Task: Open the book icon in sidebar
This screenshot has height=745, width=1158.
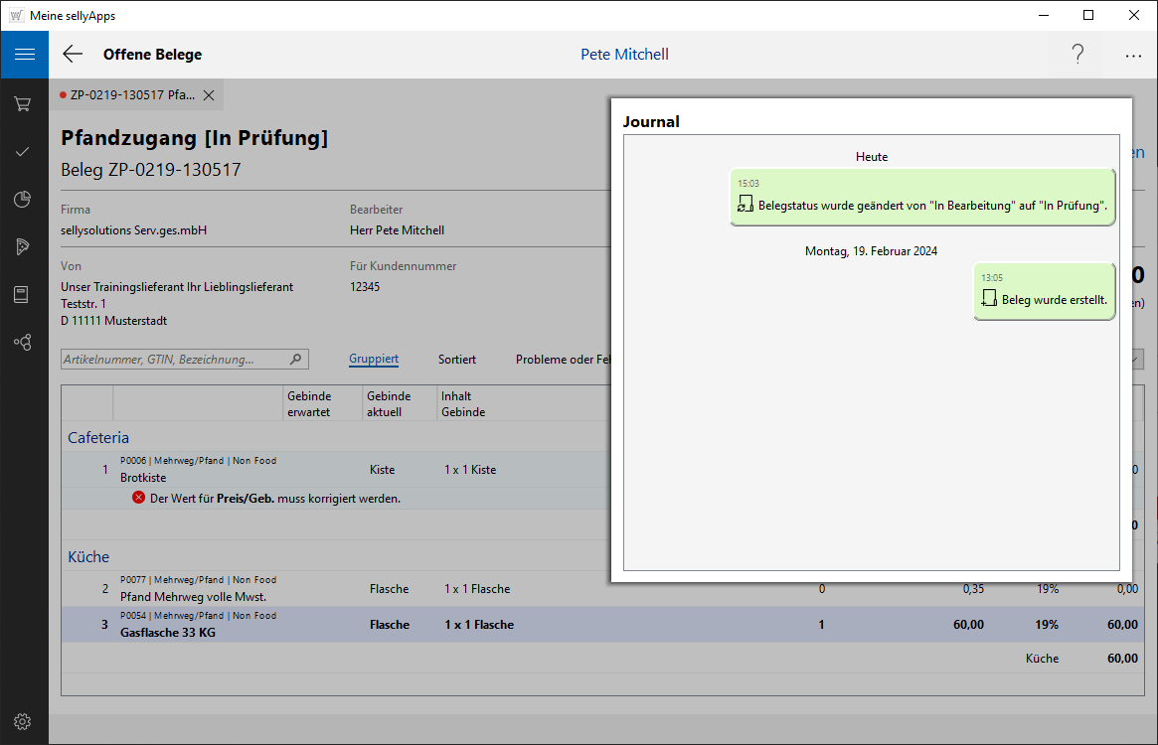Action: coord(23,294)
